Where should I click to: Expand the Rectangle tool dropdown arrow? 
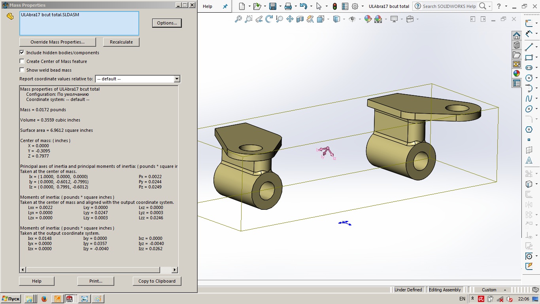tap(536, 57)
